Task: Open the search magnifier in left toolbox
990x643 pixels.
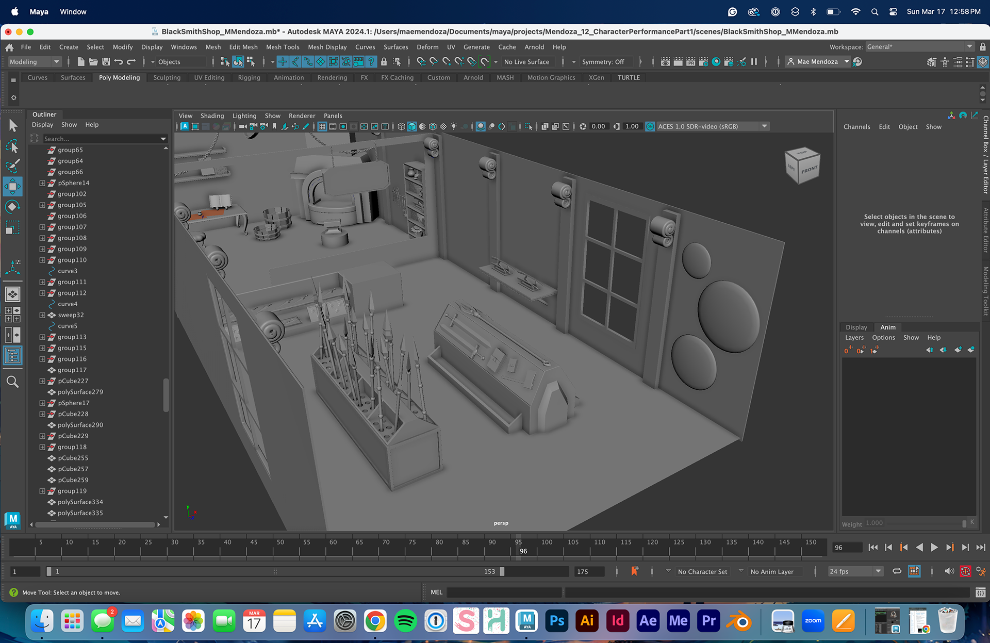Action: (13, 382)
